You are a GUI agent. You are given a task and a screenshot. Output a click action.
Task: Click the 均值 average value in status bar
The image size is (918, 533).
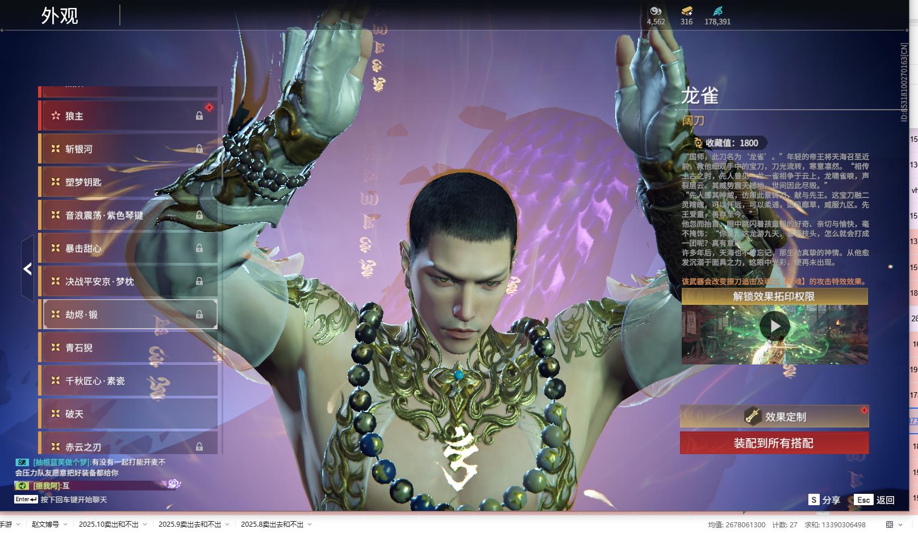(736, 525)
